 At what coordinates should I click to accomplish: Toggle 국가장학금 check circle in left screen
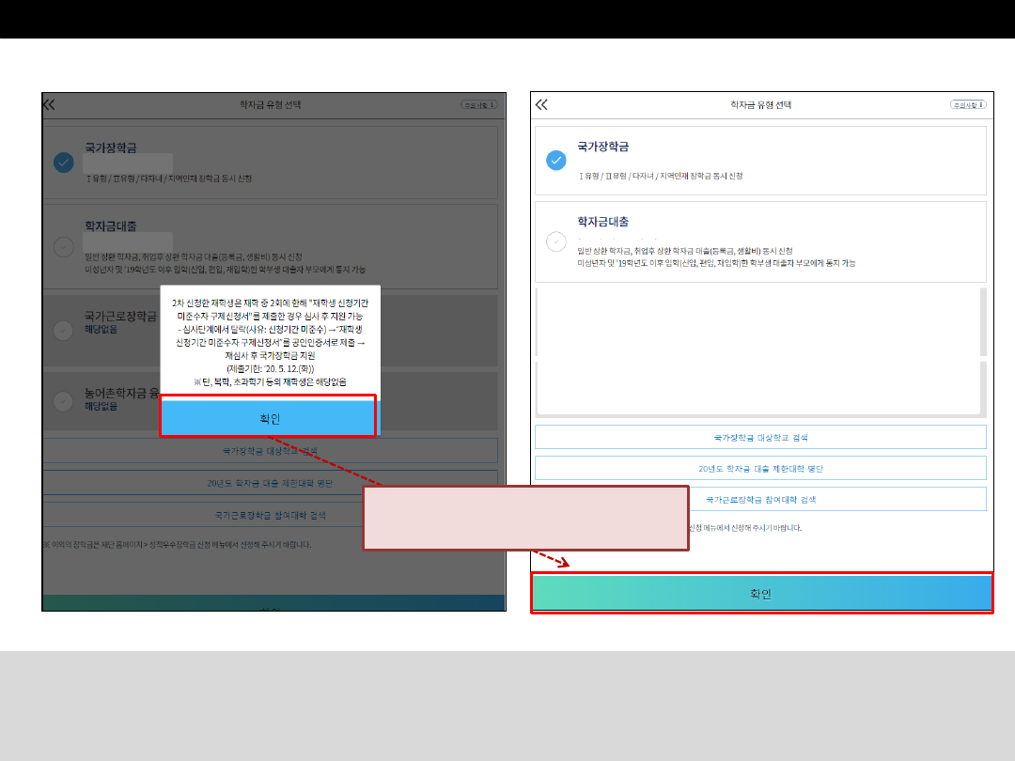tap(63, 163)
